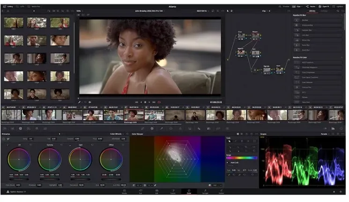Open the OpenFX panel
The image size is (349, 202).
click(324, 7)
